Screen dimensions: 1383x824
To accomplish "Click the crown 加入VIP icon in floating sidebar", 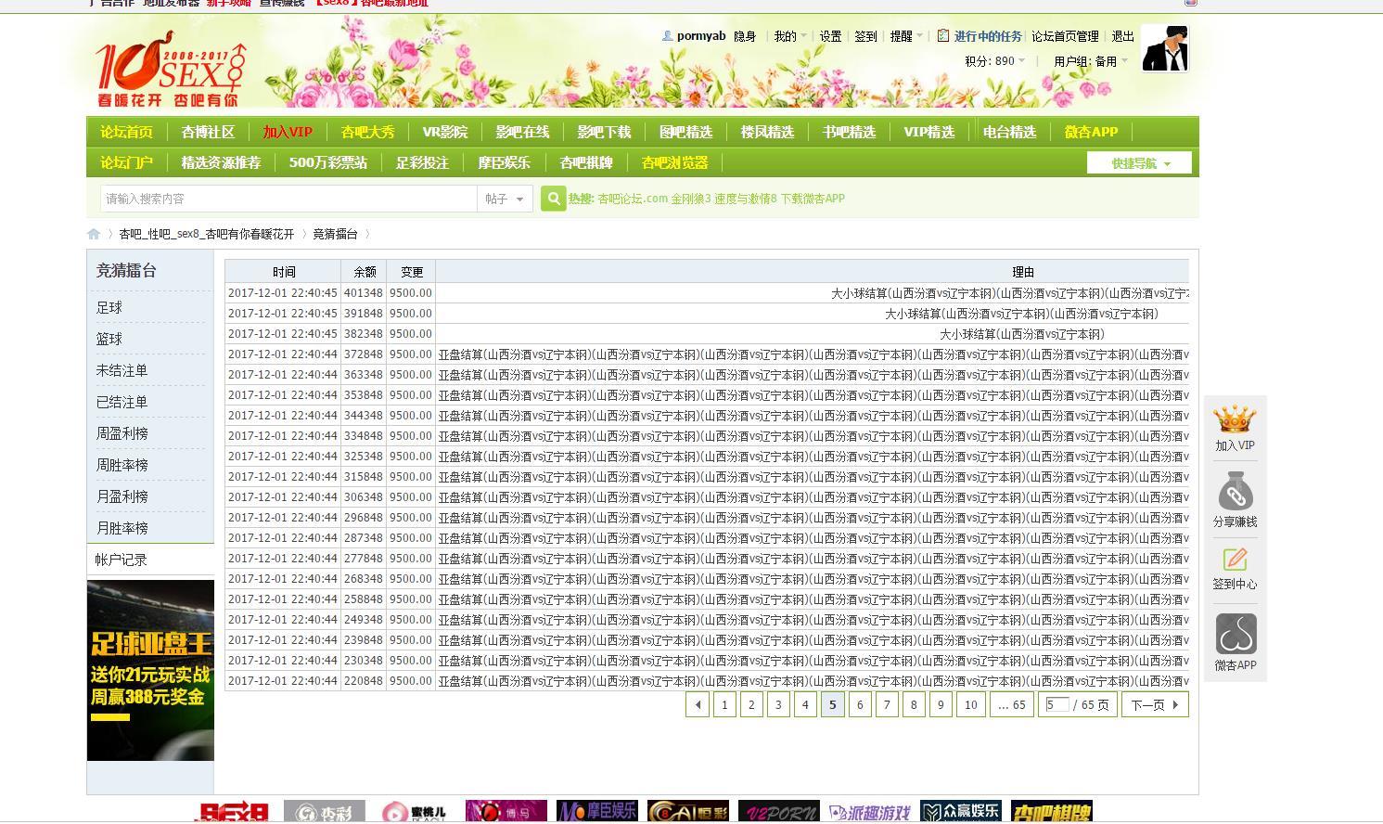I will click(1235, 419).
